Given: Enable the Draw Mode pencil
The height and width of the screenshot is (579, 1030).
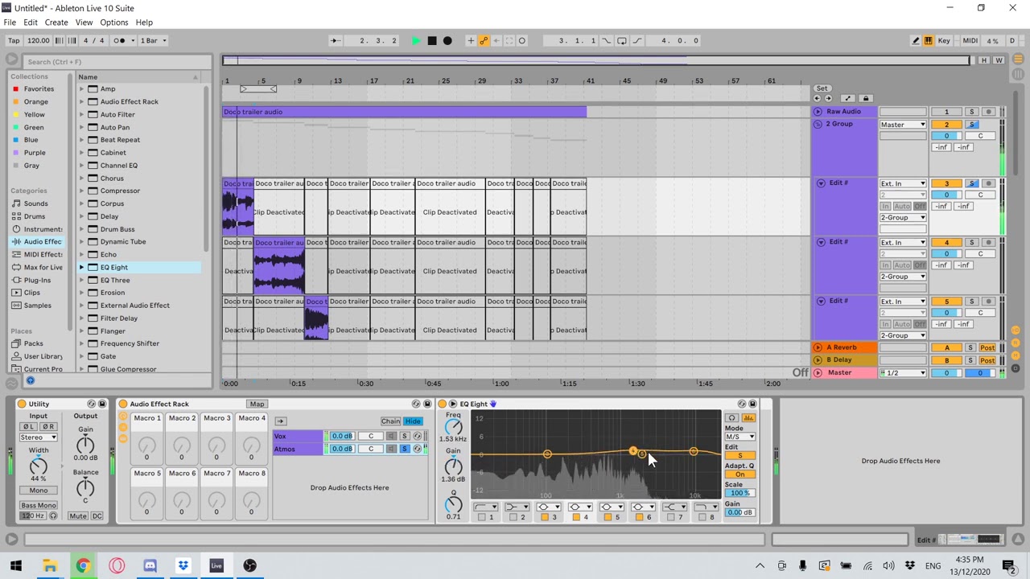Looking at the screenshot, I should point(916,40).
